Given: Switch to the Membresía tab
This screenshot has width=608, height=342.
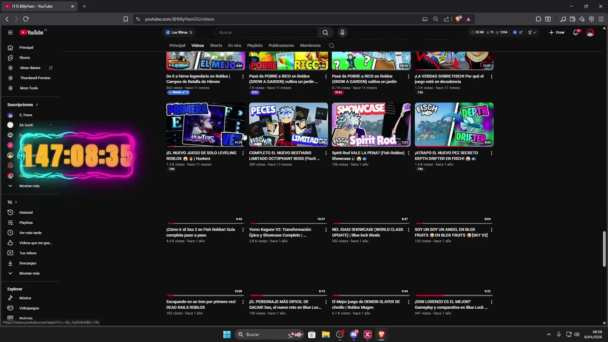Looking at the screenshot, I should click(310, 46).
